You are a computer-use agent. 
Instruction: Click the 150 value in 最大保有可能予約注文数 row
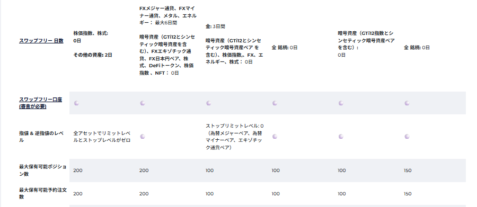point(408,194)
